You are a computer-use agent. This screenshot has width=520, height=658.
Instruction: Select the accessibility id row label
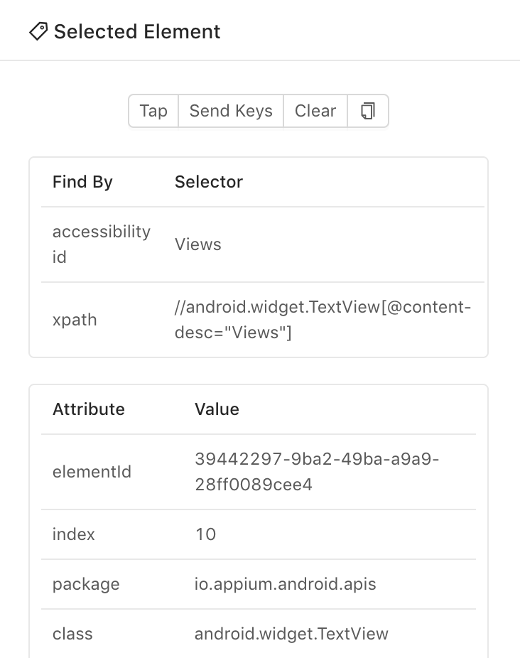102,244
